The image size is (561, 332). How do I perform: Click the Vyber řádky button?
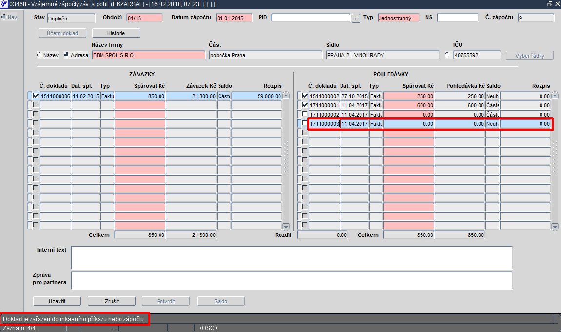click(529, 56)
